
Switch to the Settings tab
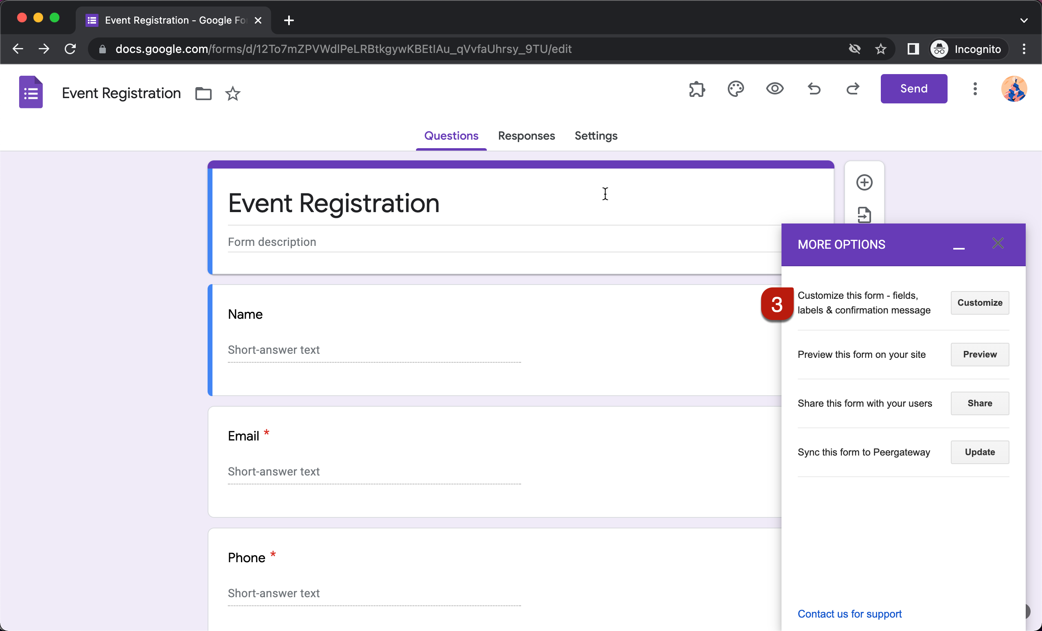(x=596, y=136)
